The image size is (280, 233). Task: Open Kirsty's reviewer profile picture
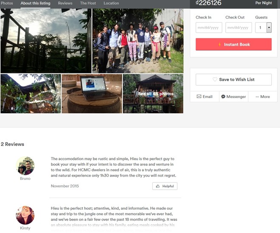click(x=25, y=215)
